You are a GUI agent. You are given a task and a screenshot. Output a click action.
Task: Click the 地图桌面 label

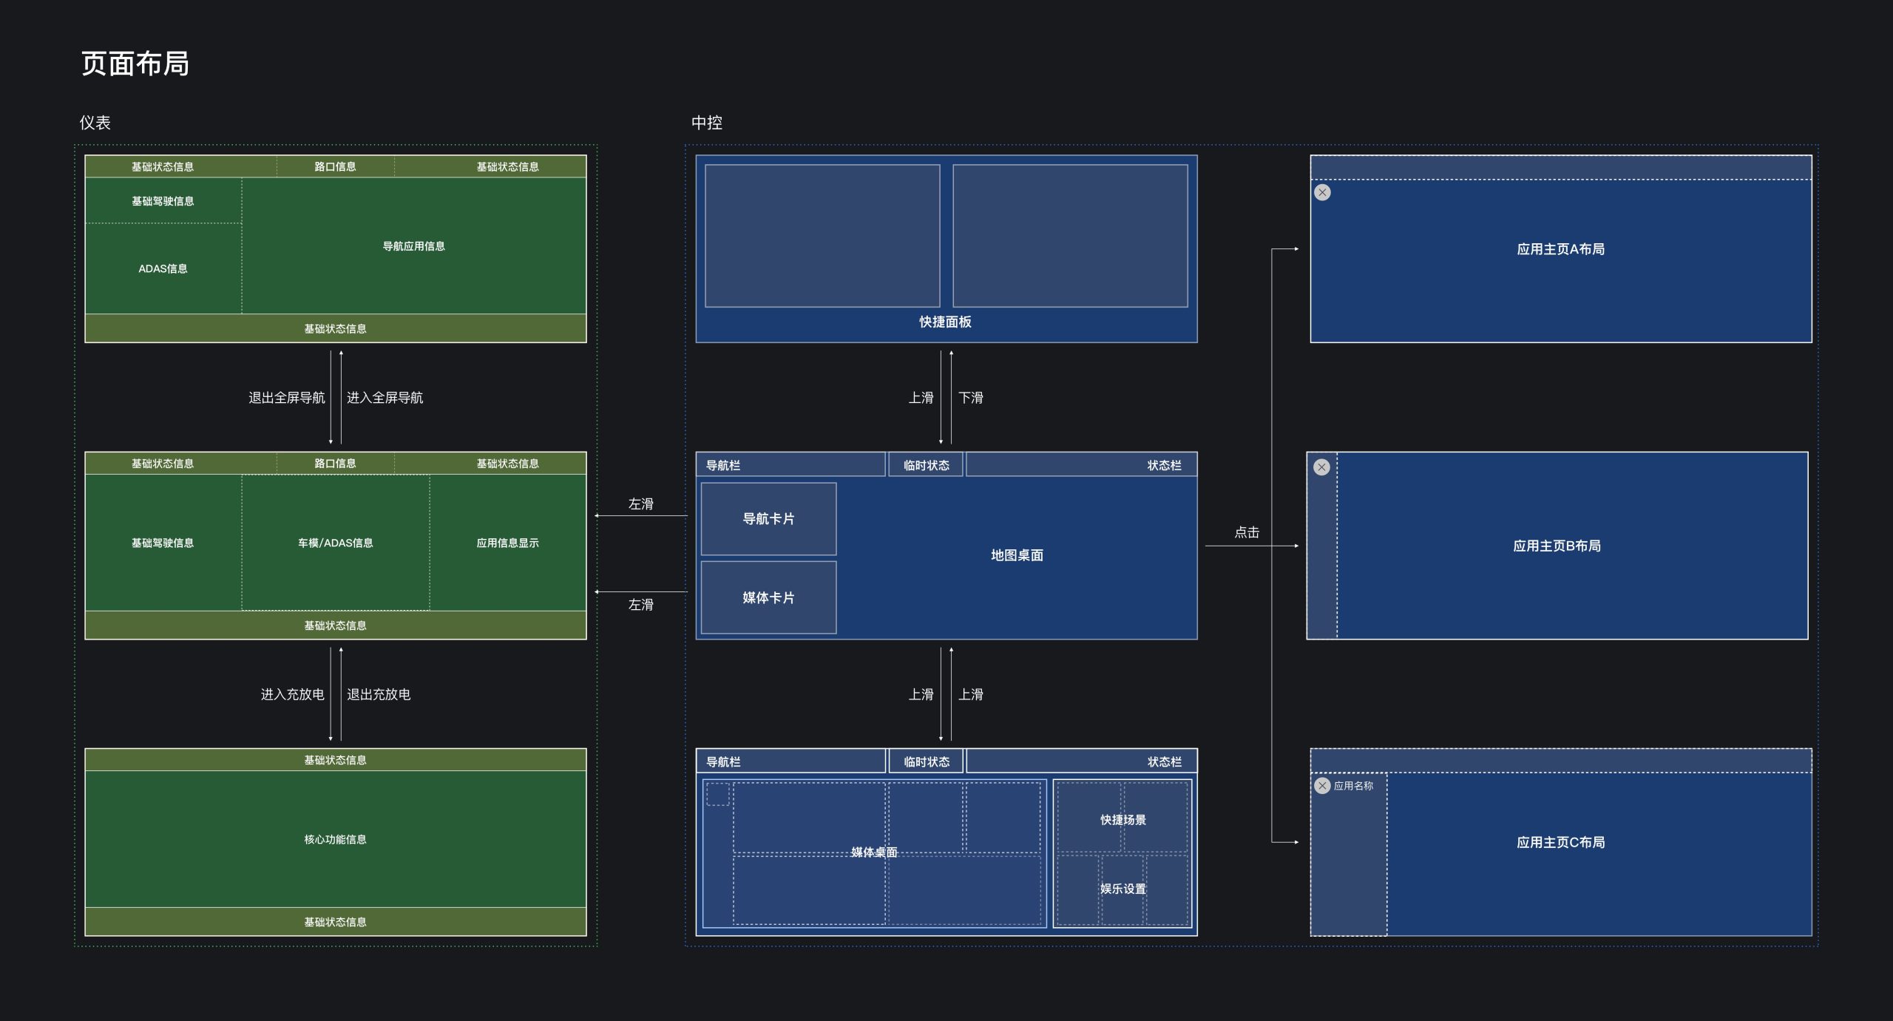click(x=1017, y=555)
